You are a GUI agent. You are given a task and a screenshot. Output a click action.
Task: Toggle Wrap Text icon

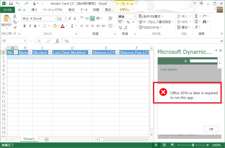pyautogui.click(x=111, y=18)
